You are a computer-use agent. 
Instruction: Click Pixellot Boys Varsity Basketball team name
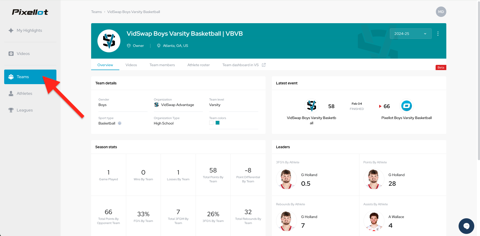pyautogui.click(x=406, y=118)
